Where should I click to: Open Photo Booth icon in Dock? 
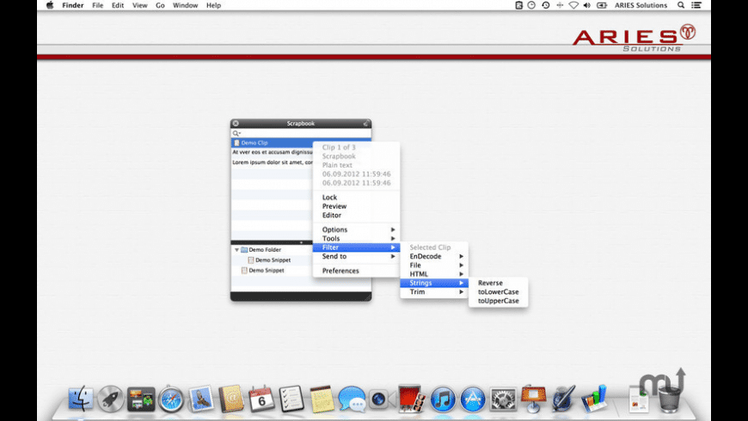(411, 398)
